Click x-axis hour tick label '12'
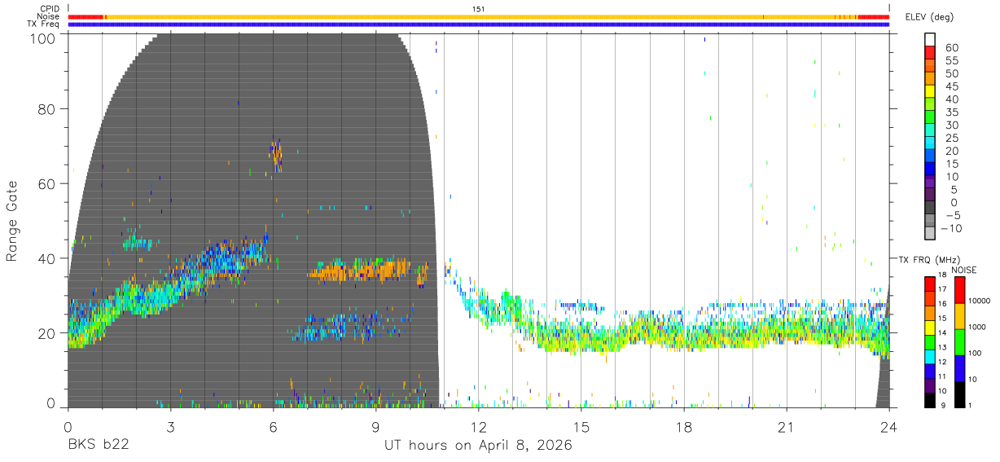Viewport: 1000px width, 462px height. pos(478,426)
